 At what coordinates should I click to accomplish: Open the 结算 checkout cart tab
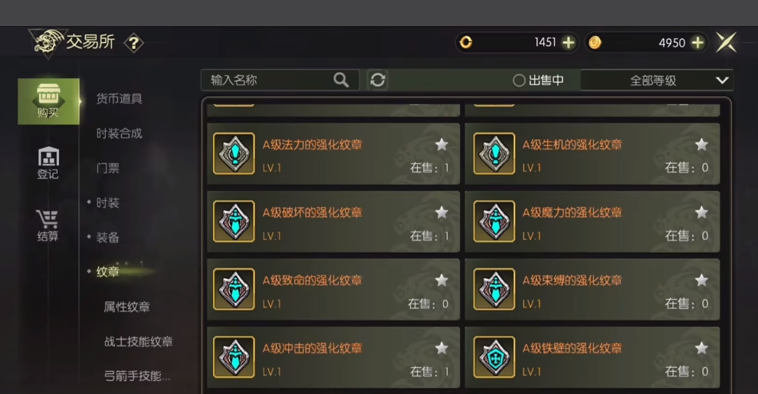[48, 225]
